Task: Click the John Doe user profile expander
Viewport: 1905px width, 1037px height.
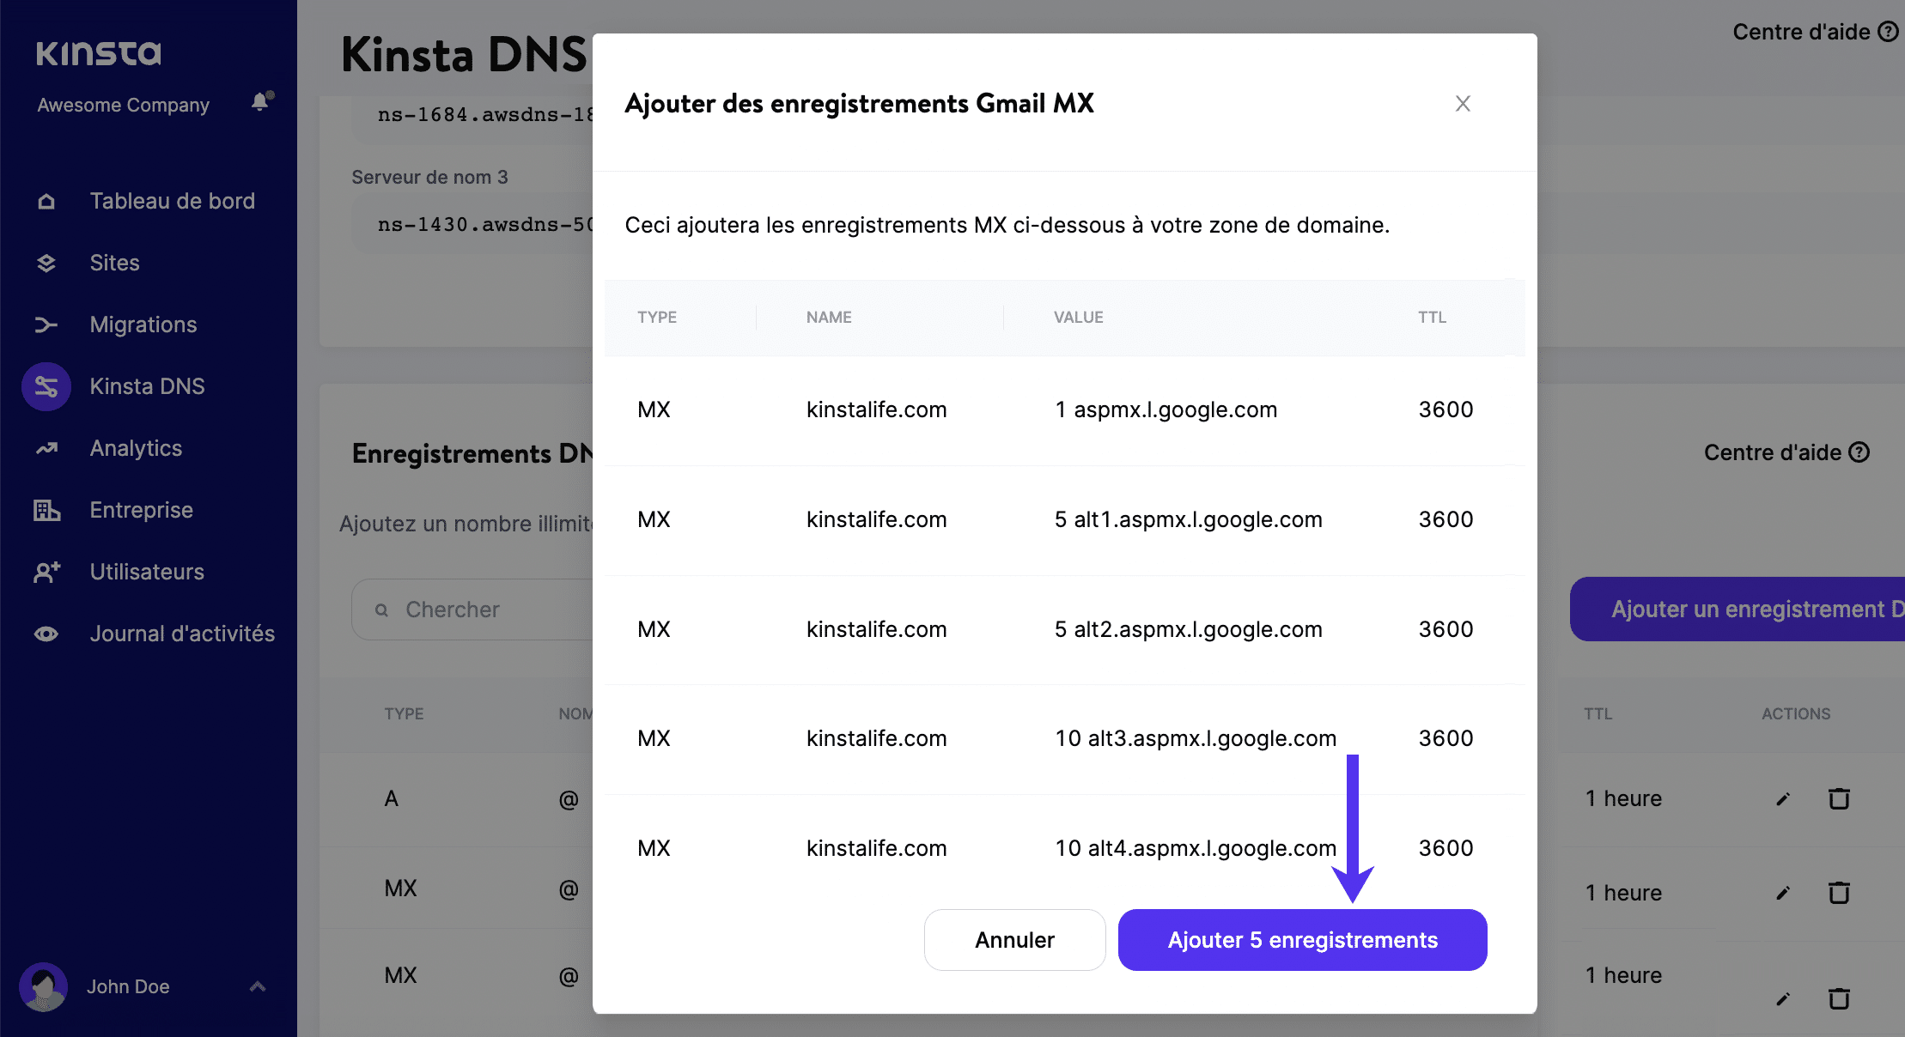Action: coord(256,985)
